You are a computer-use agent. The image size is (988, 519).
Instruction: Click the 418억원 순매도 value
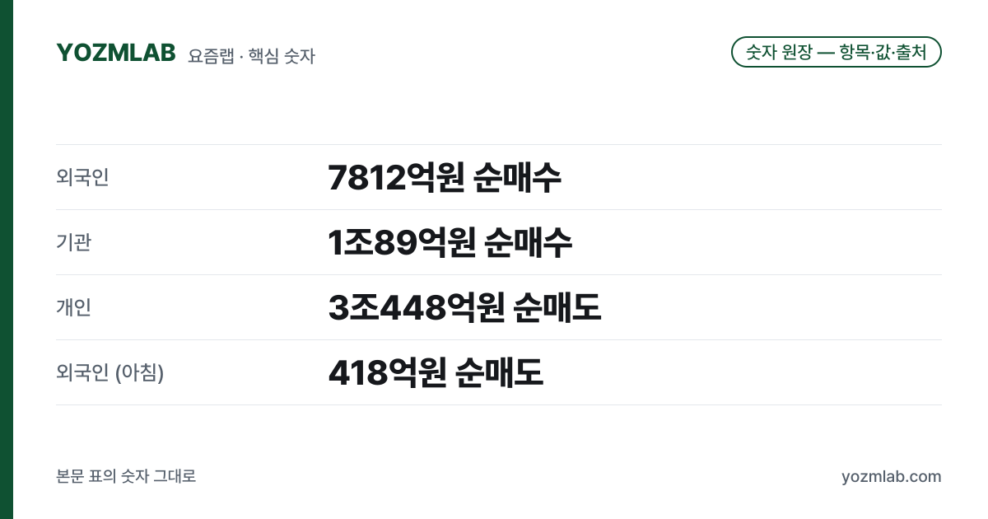(x=436, y=372)
